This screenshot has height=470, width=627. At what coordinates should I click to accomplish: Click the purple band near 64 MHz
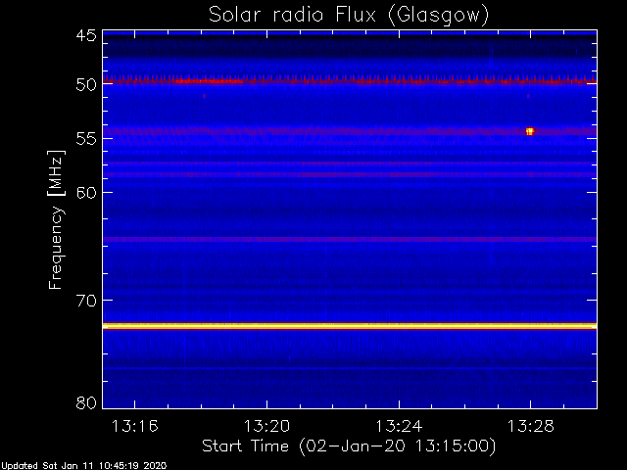(x=350, y=239)
